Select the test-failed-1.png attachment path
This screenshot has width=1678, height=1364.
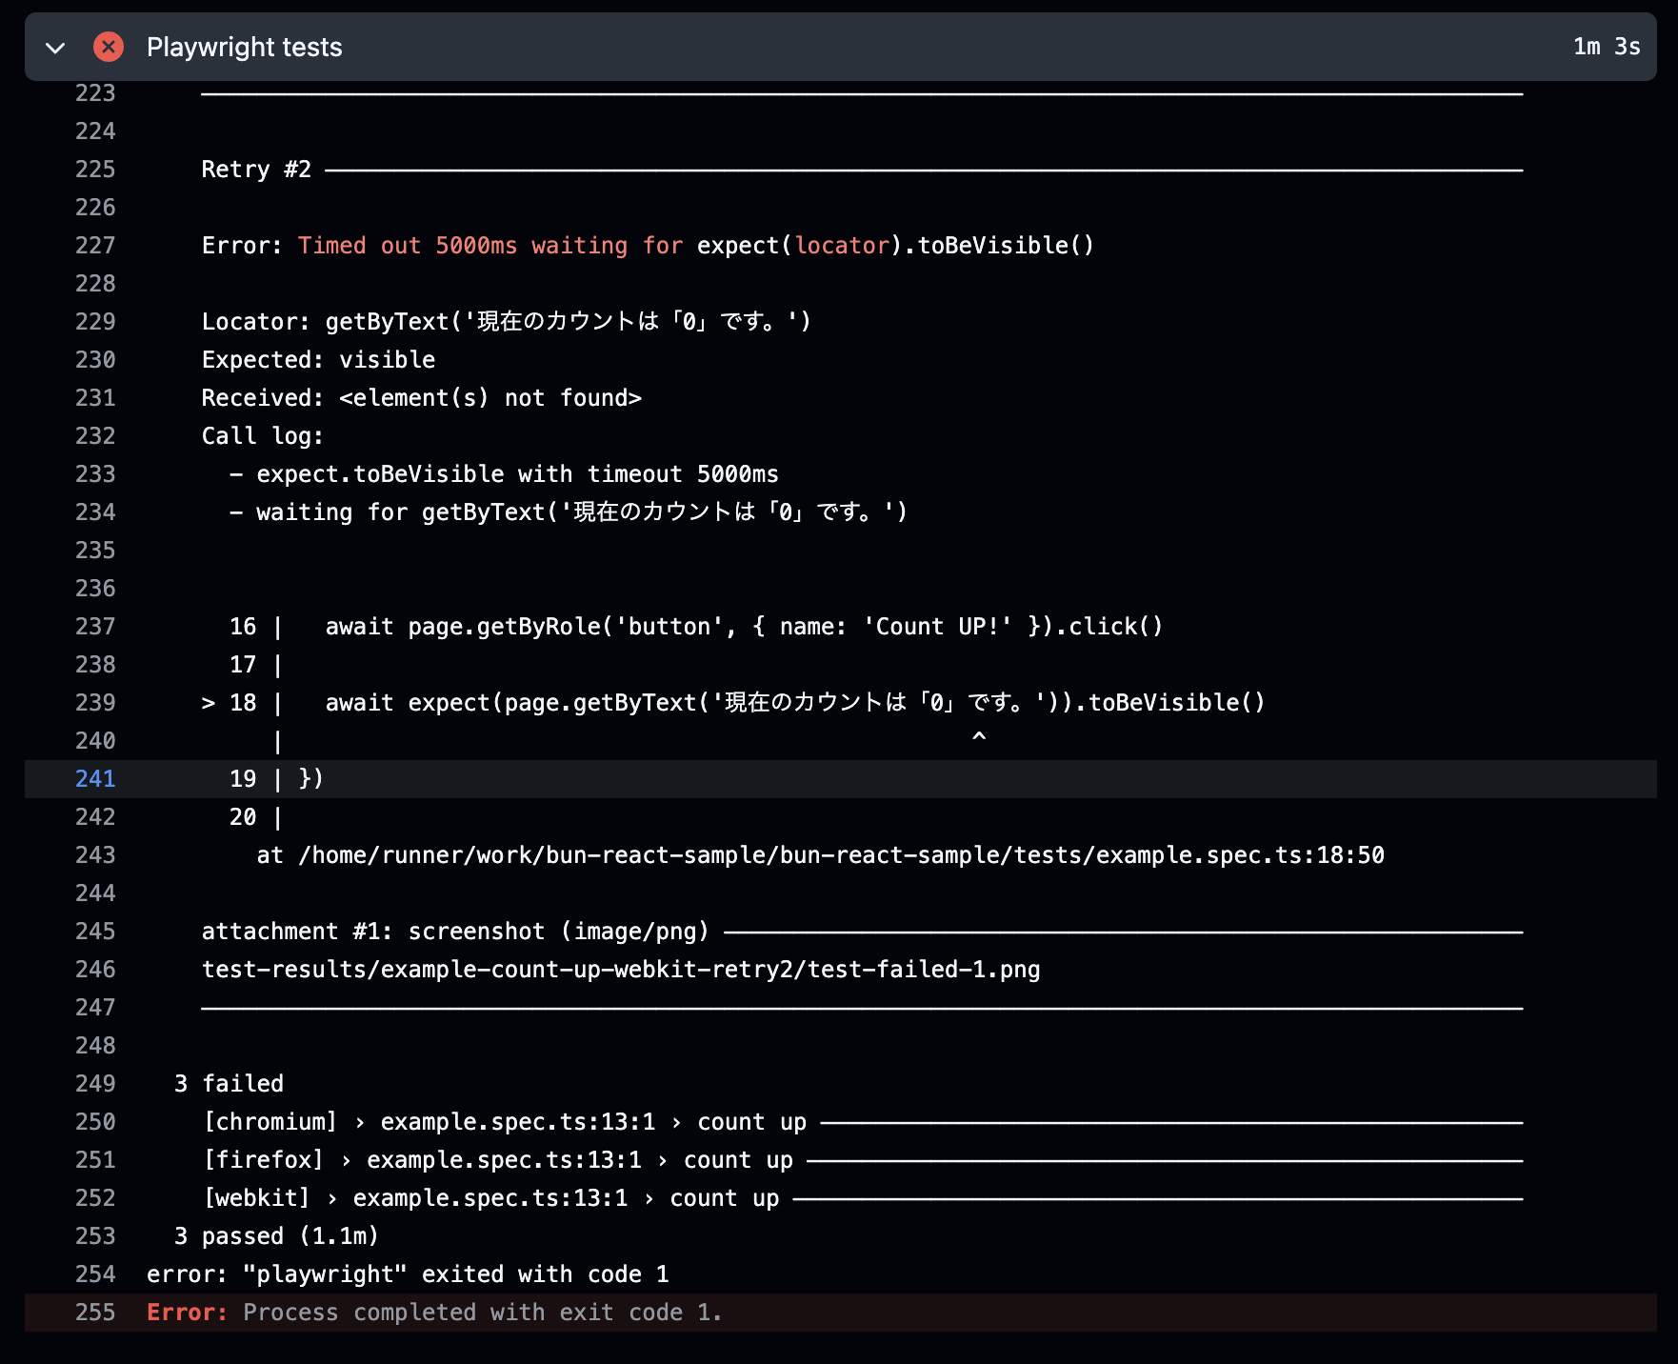click(x=620, y=969)
